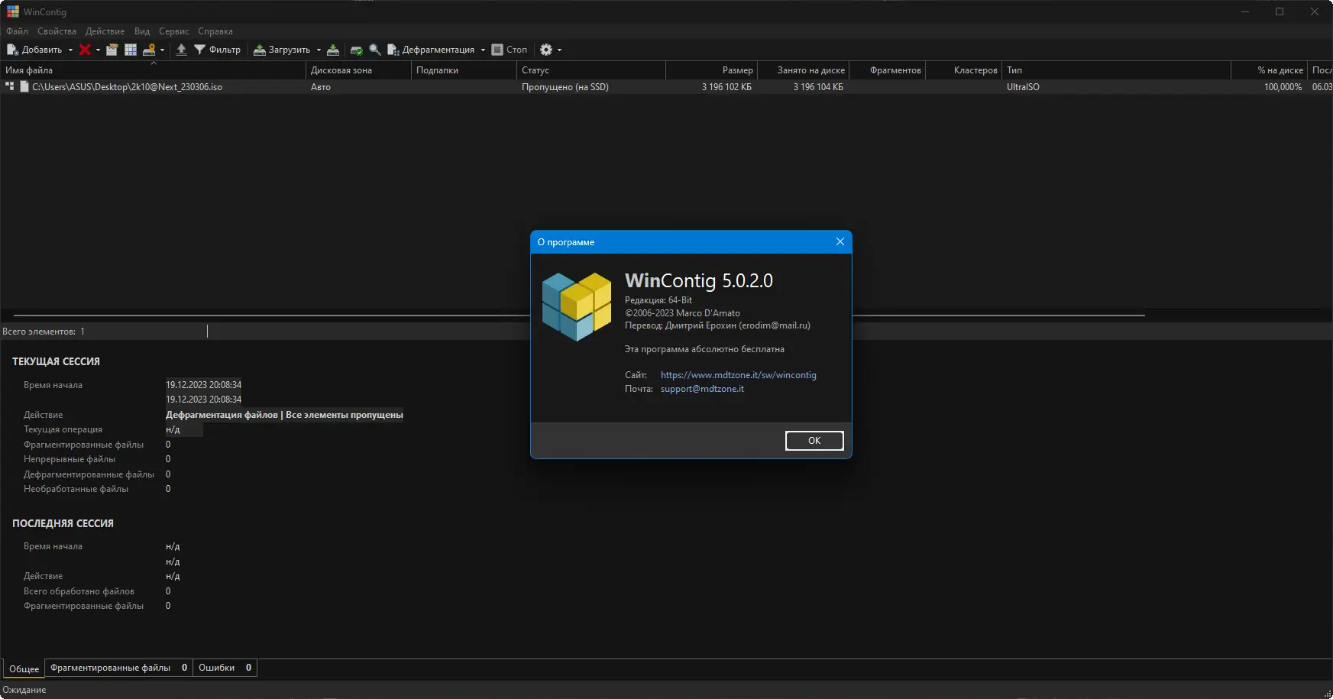Expand the Добавить dropdown arrow
Image resolution: width=1333 pixels, height=699 pixels.
click(70, 50)
